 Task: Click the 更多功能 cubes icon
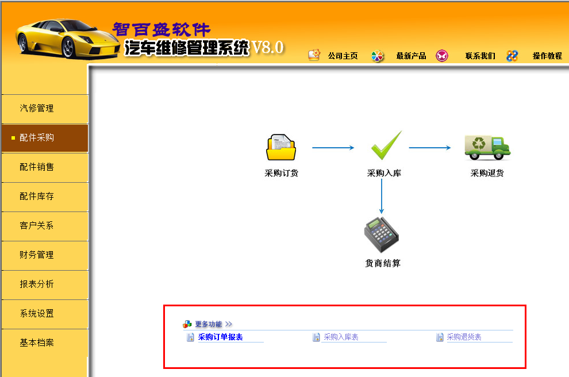click(187, 324)
